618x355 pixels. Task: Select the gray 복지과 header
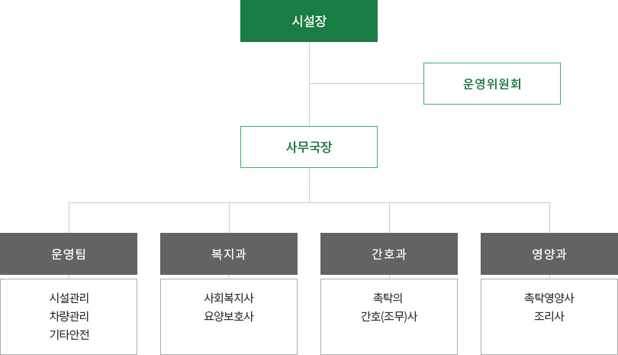229,253
